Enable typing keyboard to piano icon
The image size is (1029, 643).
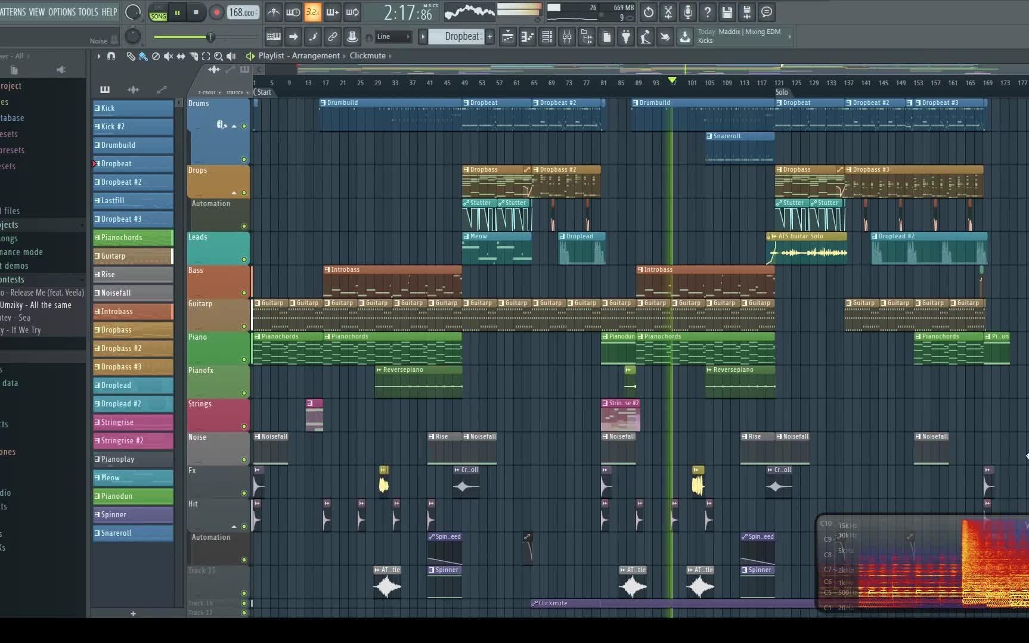[274, 37]
